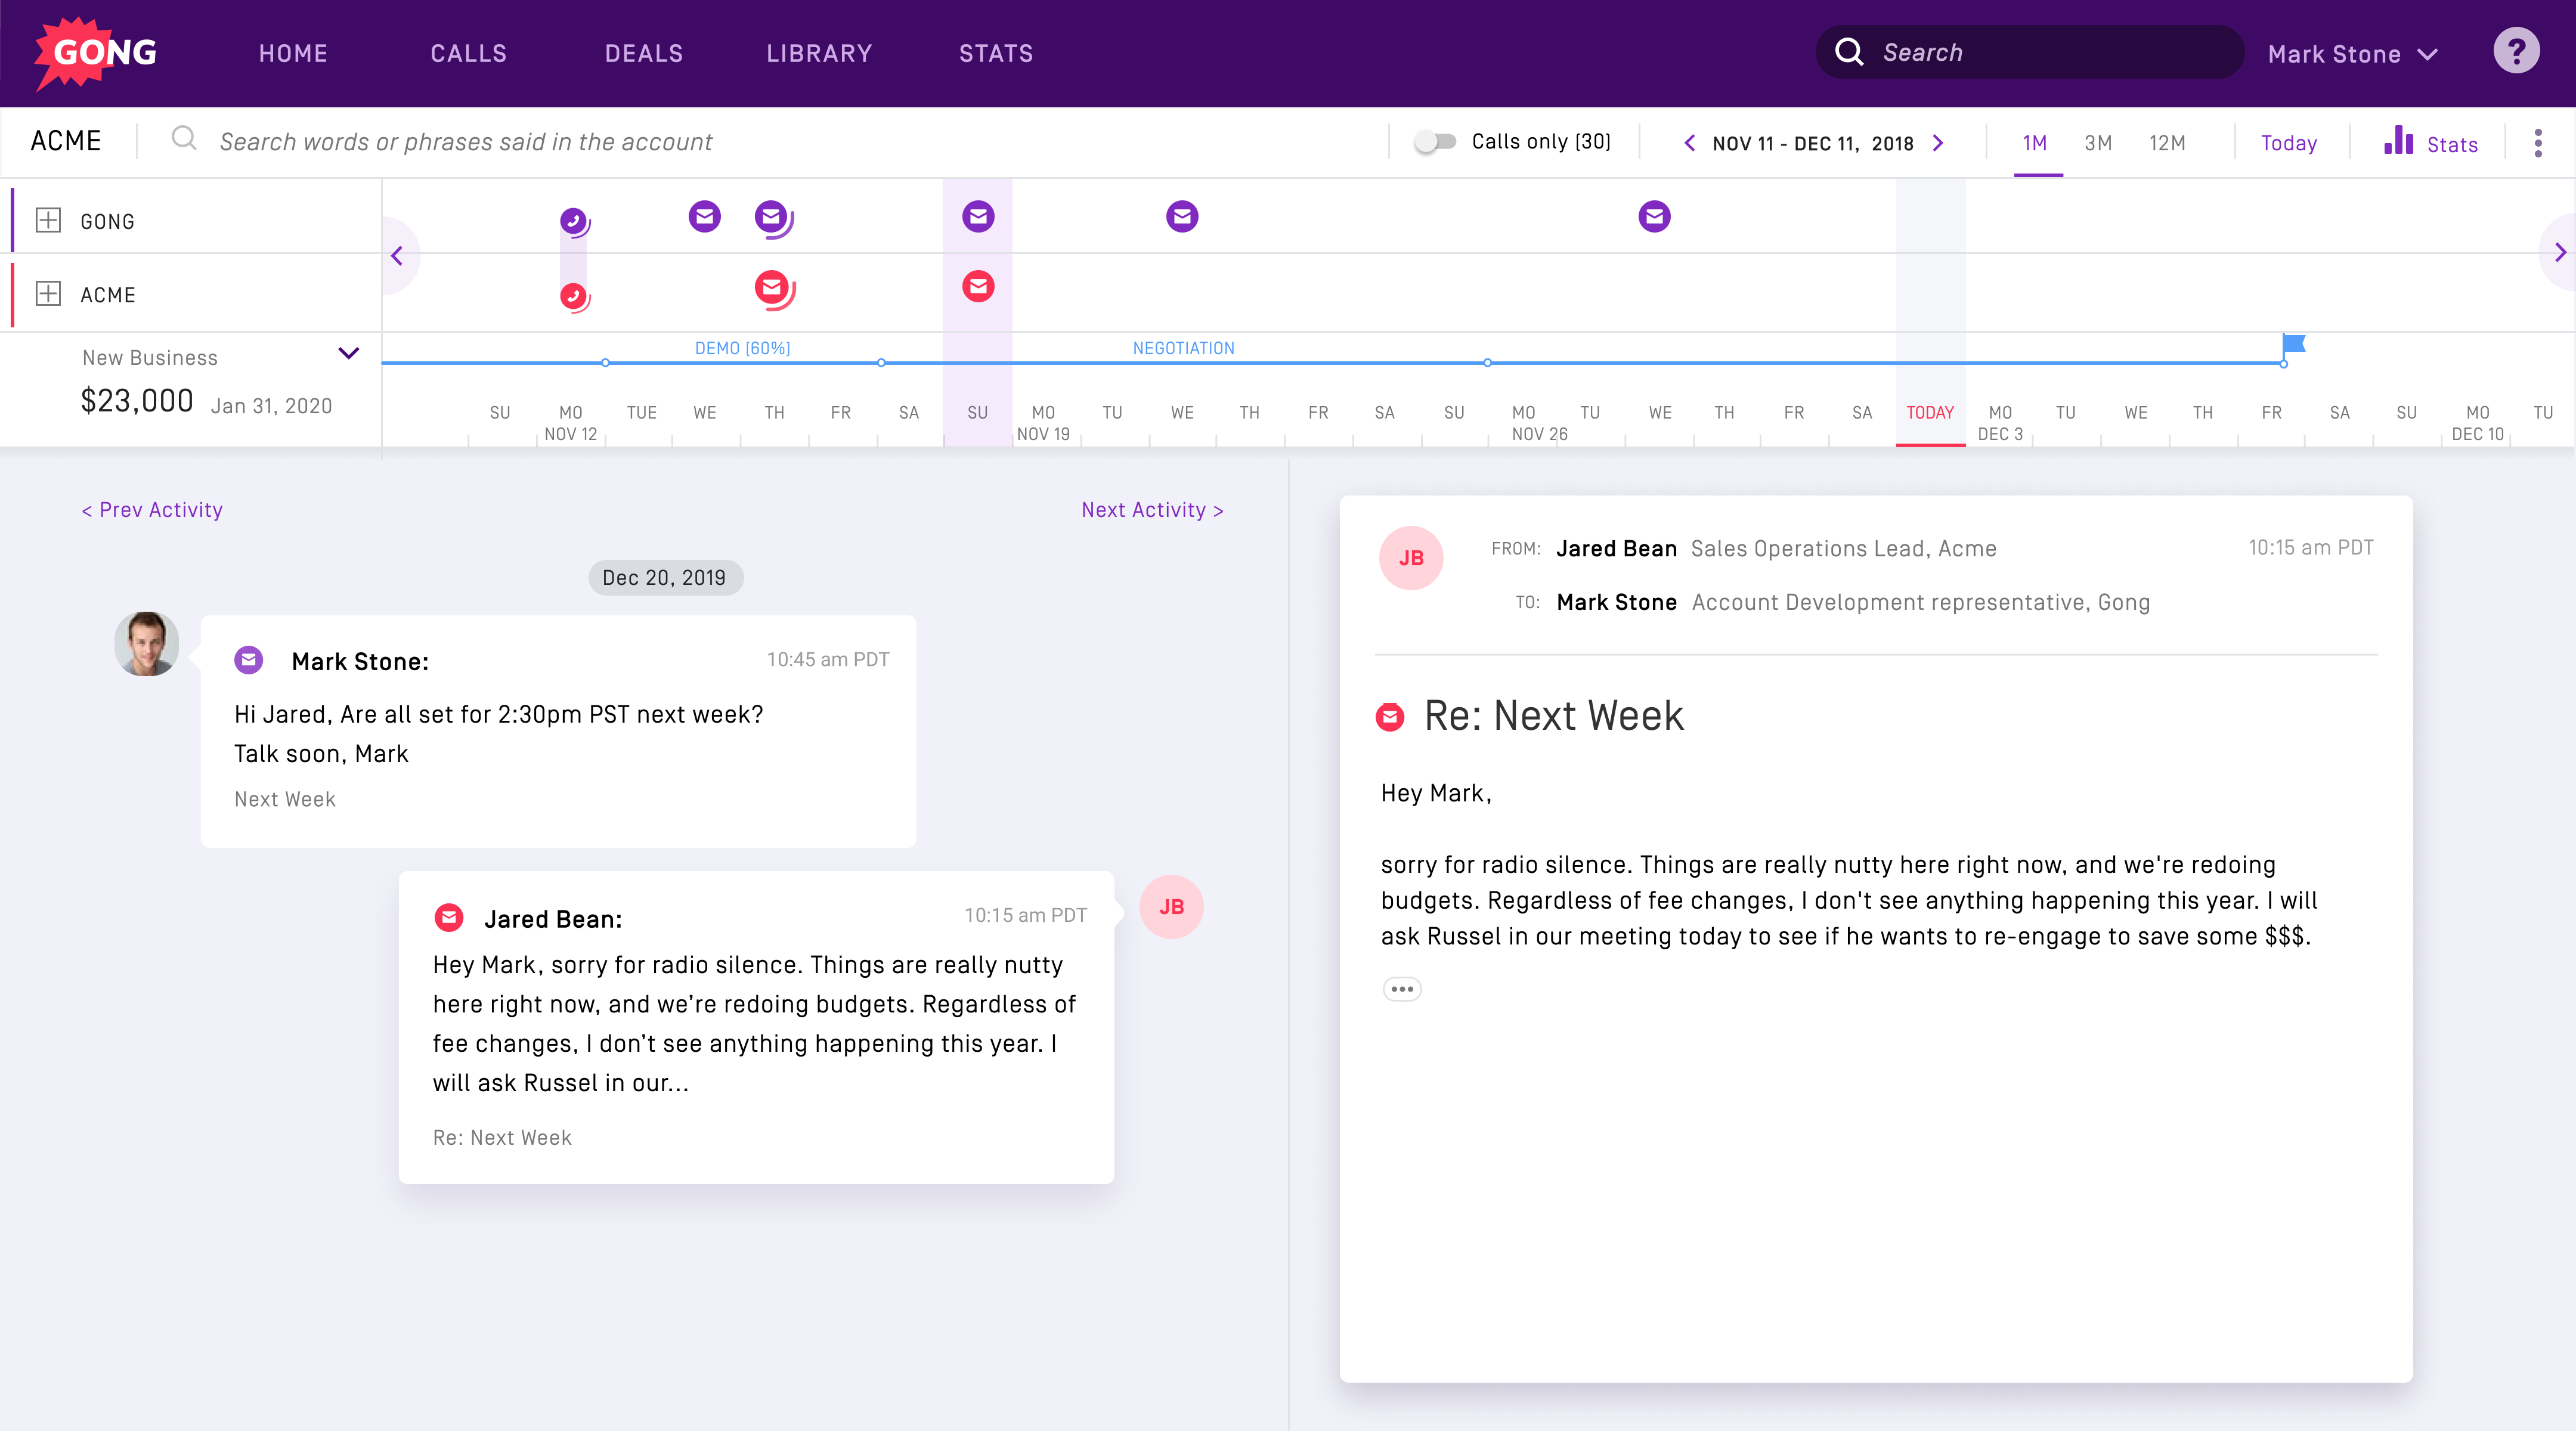The height and width of the screenshot is (1431, 2576).
Task: Click the account search magnifier icon
Action: [184, 139]
